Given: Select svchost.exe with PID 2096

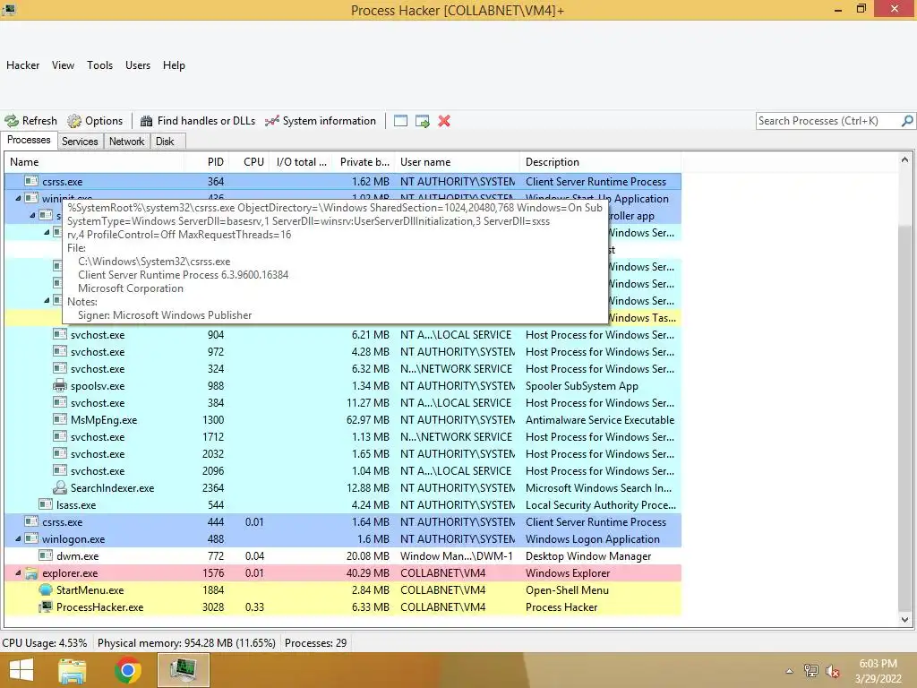Looking at the screenshot, I should 343,470.
